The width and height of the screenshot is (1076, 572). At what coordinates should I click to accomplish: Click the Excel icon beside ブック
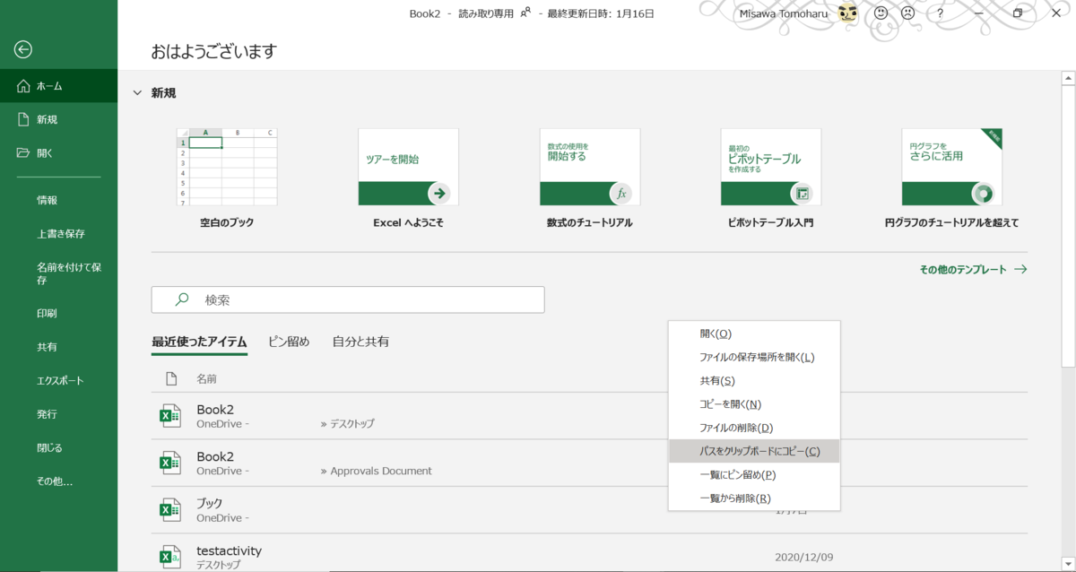(169, 509)
